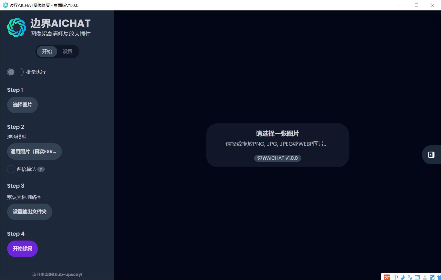Switch to the 开始 tab
The height and width of the screenshot is (280, 441).
47,52
